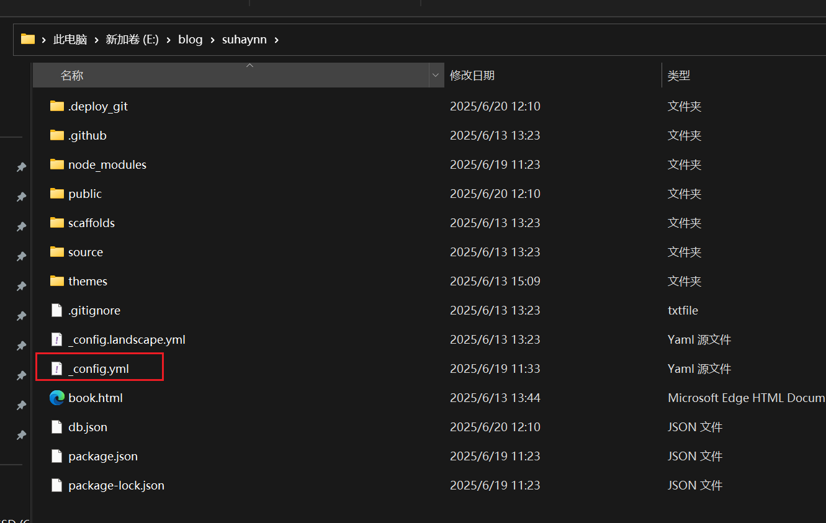Expand the chevron after suhaynn in breadcrumb
826x523 pixels.
tap(276, 40)
